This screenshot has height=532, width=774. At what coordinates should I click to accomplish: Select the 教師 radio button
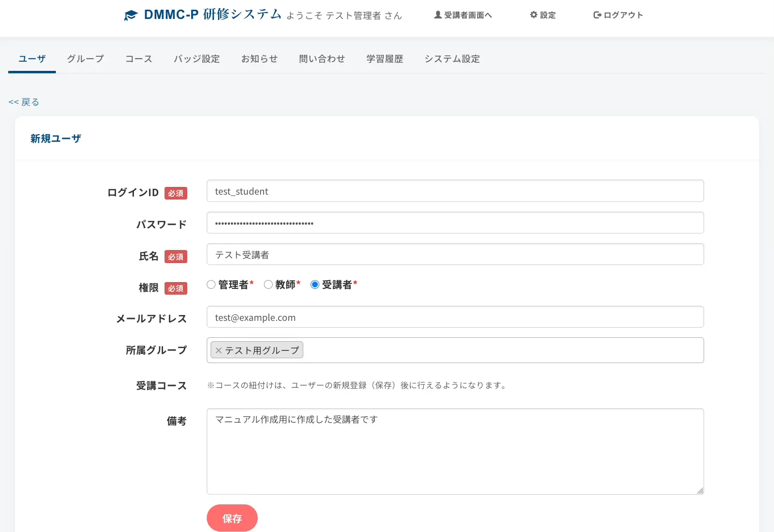[x=268, y=285]
